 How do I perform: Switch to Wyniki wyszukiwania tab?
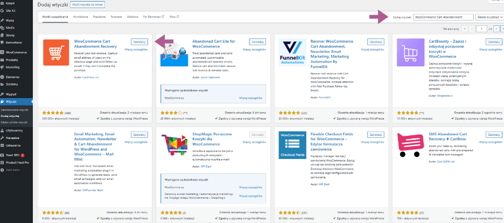click(55, 17)
